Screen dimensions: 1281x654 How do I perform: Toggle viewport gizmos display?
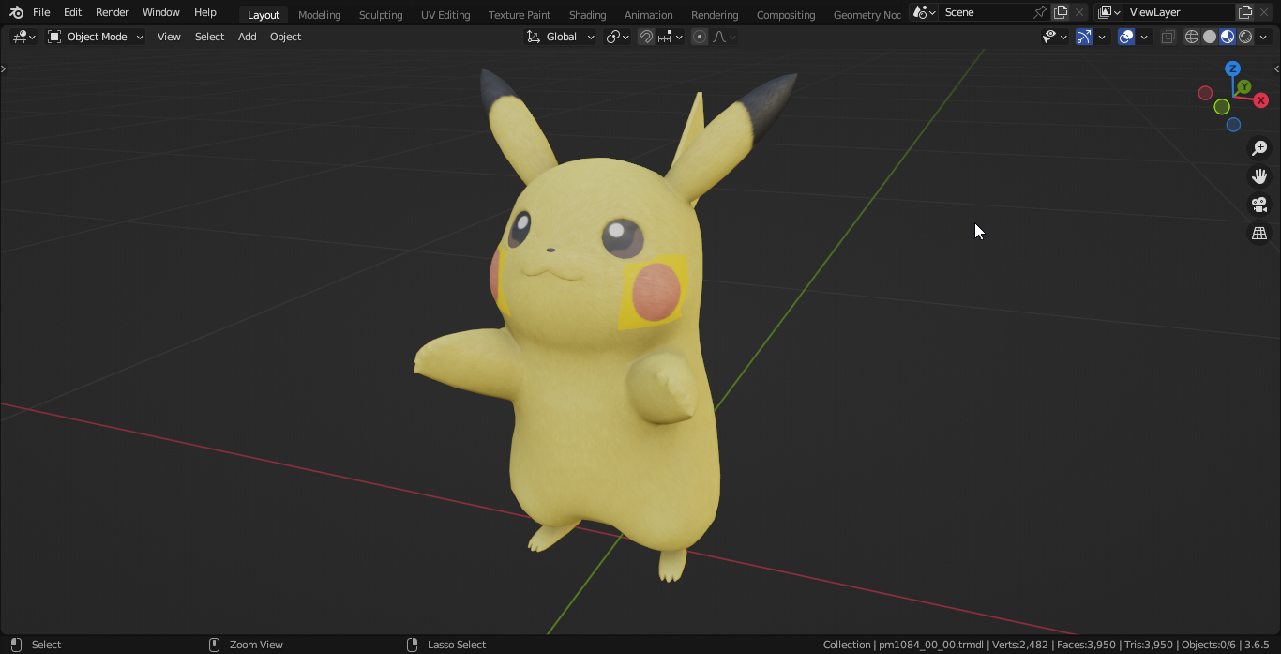[x=1084, y=37]
